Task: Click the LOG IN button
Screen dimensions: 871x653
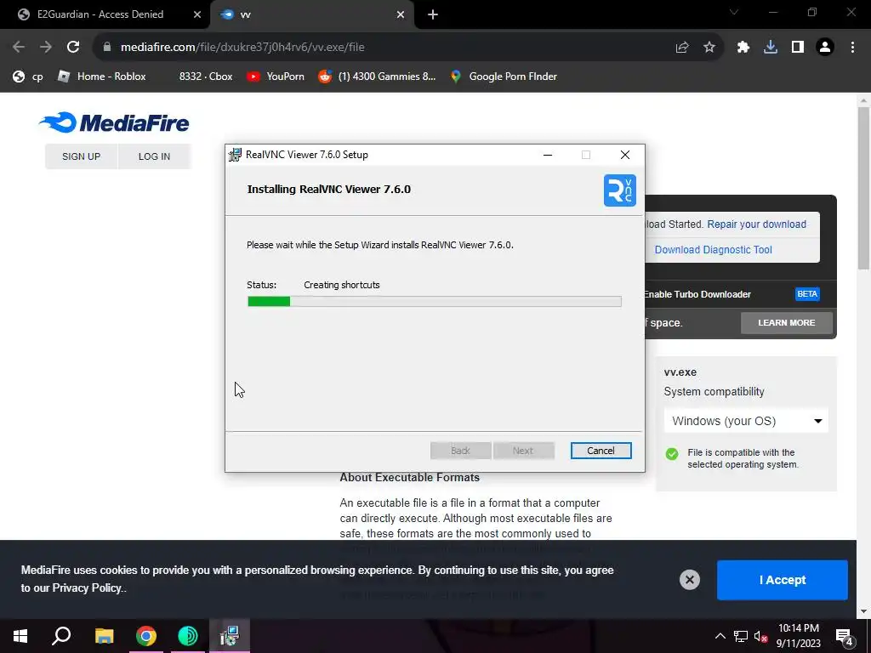Action: coord(155,156)
